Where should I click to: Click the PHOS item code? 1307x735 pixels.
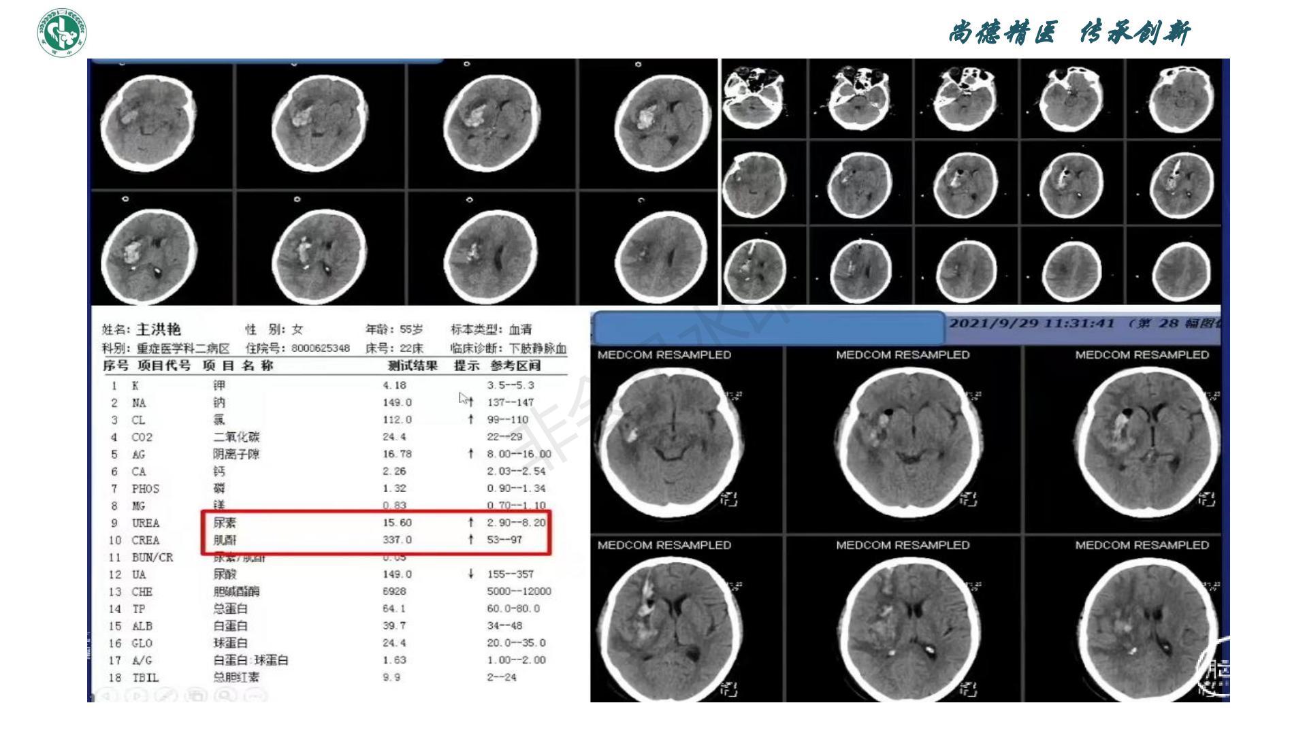click(145, 489)
